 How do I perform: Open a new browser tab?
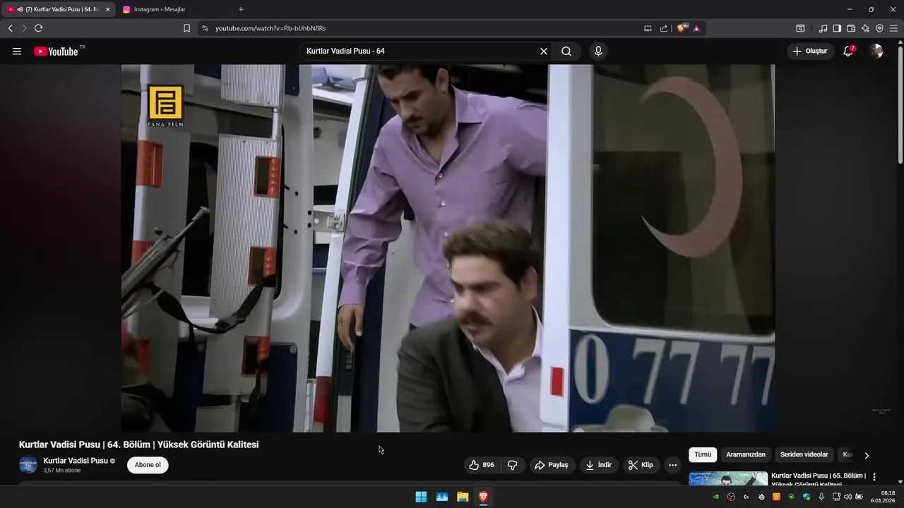click(x=241, y=9)
